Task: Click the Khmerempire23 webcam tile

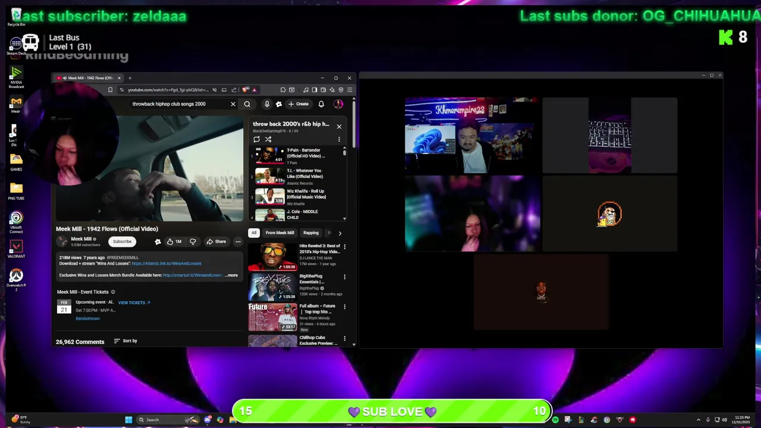Action: tap(472, 136)
